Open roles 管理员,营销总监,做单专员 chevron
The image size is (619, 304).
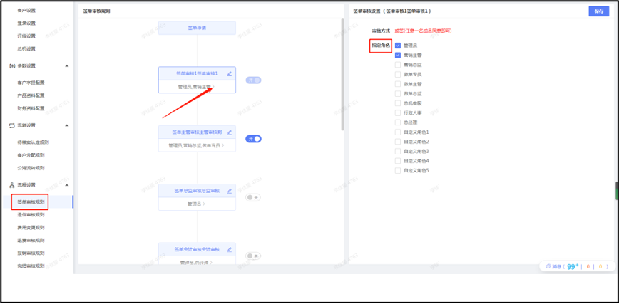click(223, 145)
